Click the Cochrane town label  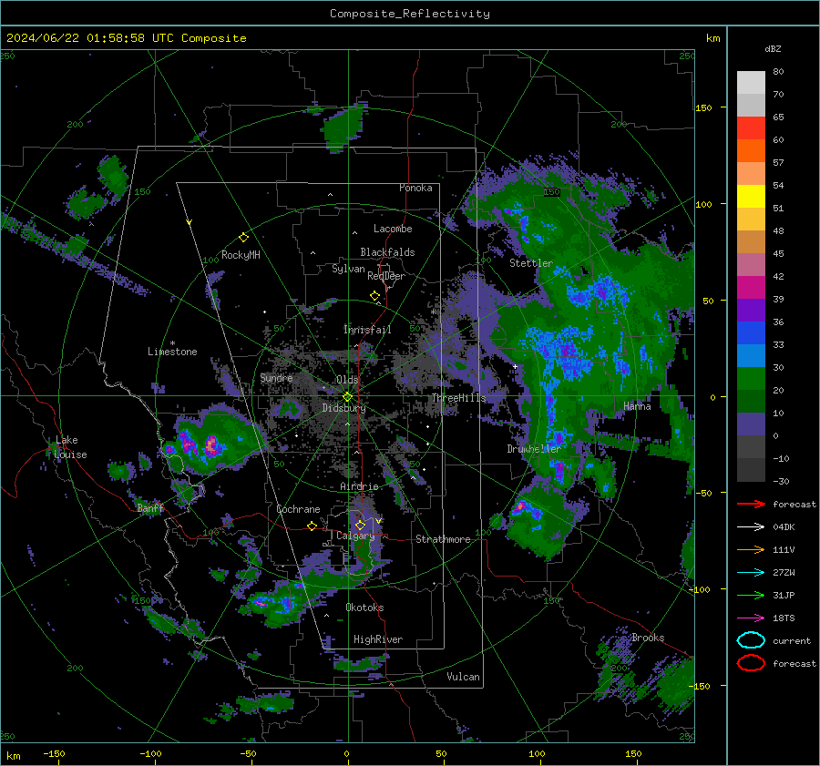[x=298, y=509]
